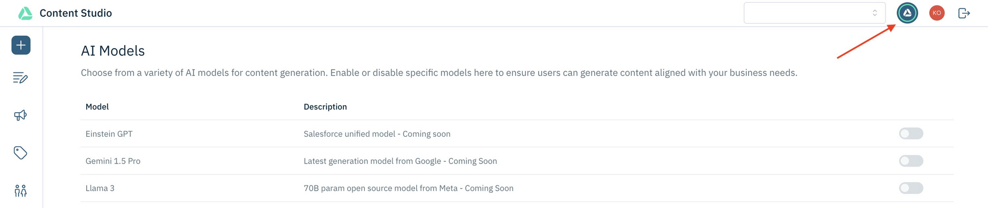The height and width of the screenshot is (208, 988).
Task: Click the Description column header
Action: tap(325, 107)
